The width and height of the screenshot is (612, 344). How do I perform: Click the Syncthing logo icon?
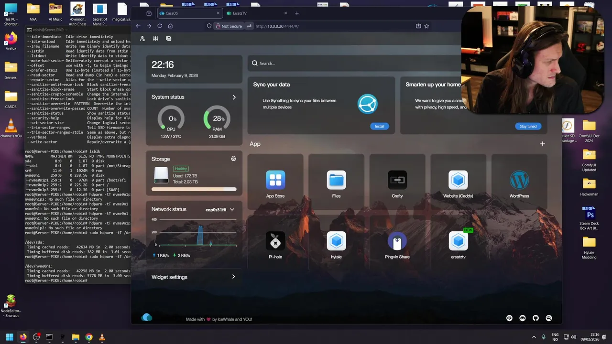[368, 104]
